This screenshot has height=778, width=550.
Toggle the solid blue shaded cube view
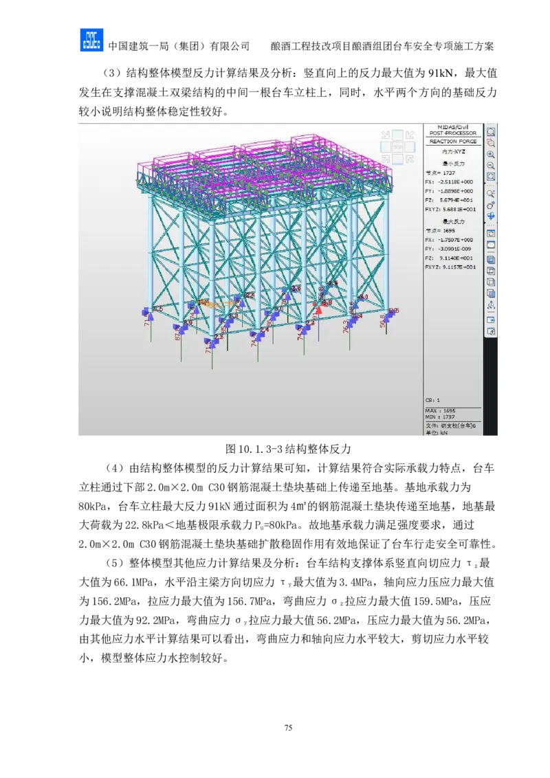coord(491,260)
